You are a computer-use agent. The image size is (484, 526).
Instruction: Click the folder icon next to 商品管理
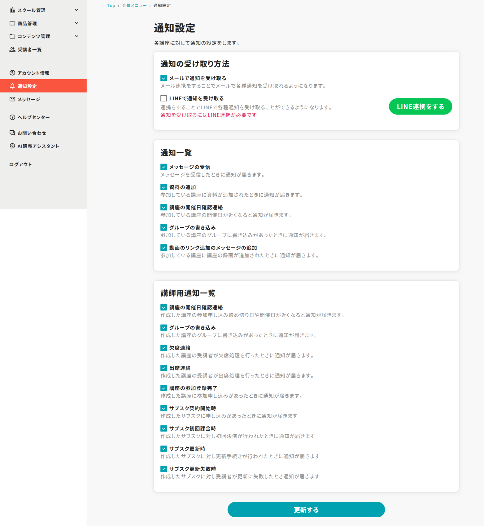point(12,23)
